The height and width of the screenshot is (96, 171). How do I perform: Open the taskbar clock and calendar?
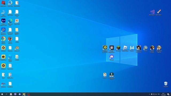pos(163,94)
